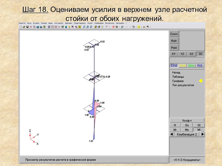Click the yellow-green Z icon before first separator

44,27
